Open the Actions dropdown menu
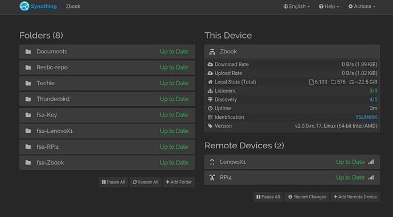The image size is (393, 217). (x=362, y=6)
